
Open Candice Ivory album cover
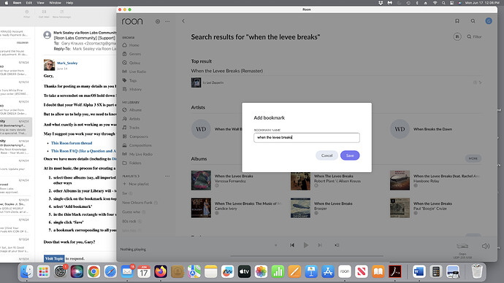tap(201, 208)
